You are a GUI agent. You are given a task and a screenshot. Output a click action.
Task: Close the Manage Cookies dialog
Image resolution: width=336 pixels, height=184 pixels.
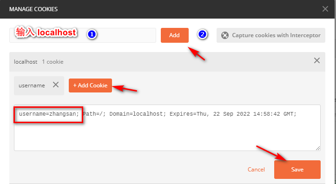(325, 9)
